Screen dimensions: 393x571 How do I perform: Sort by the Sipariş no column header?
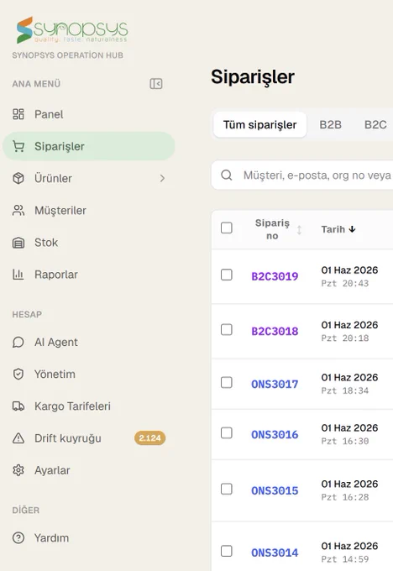coord(272,229)
